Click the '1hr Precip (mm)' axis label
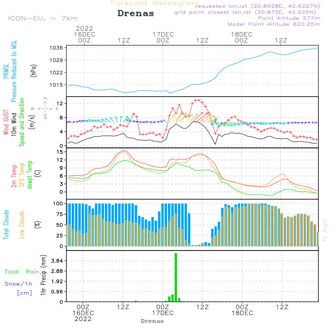Screen dimensions: 332x332 [43, 275]
